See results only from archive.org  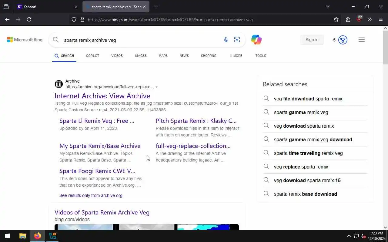point(91,195)
